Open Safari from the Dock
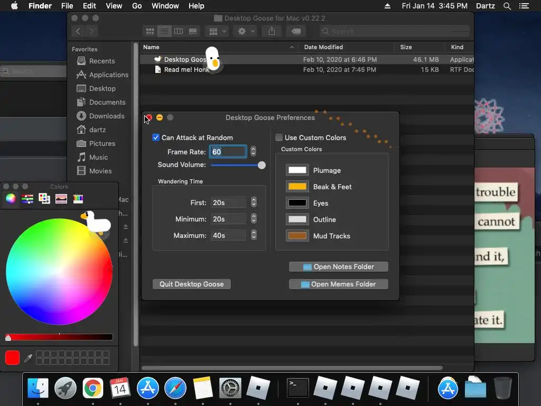The height and width of the screenshot is (406, 541). tap(175, 387)
